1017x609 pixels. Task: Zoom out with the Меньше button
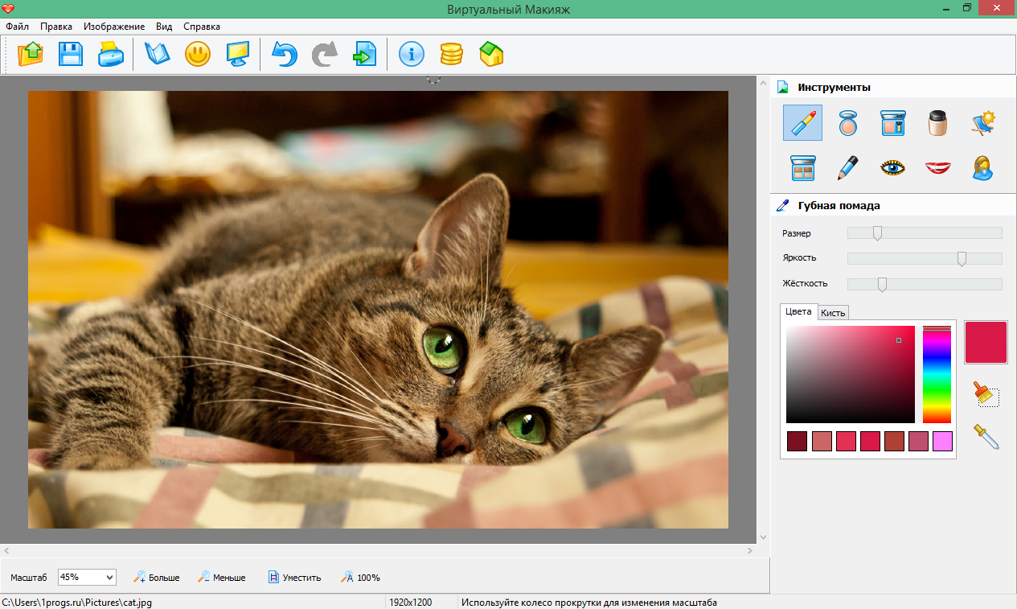tap(222, 577)
